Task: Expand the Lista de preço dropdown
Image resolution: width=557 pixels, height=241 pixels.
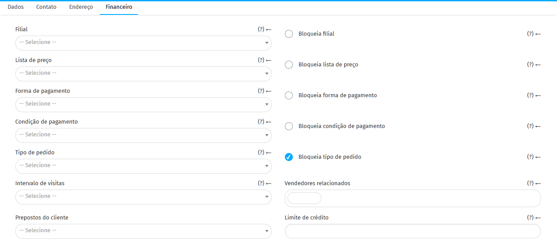Action: click(x=143, y=73)
